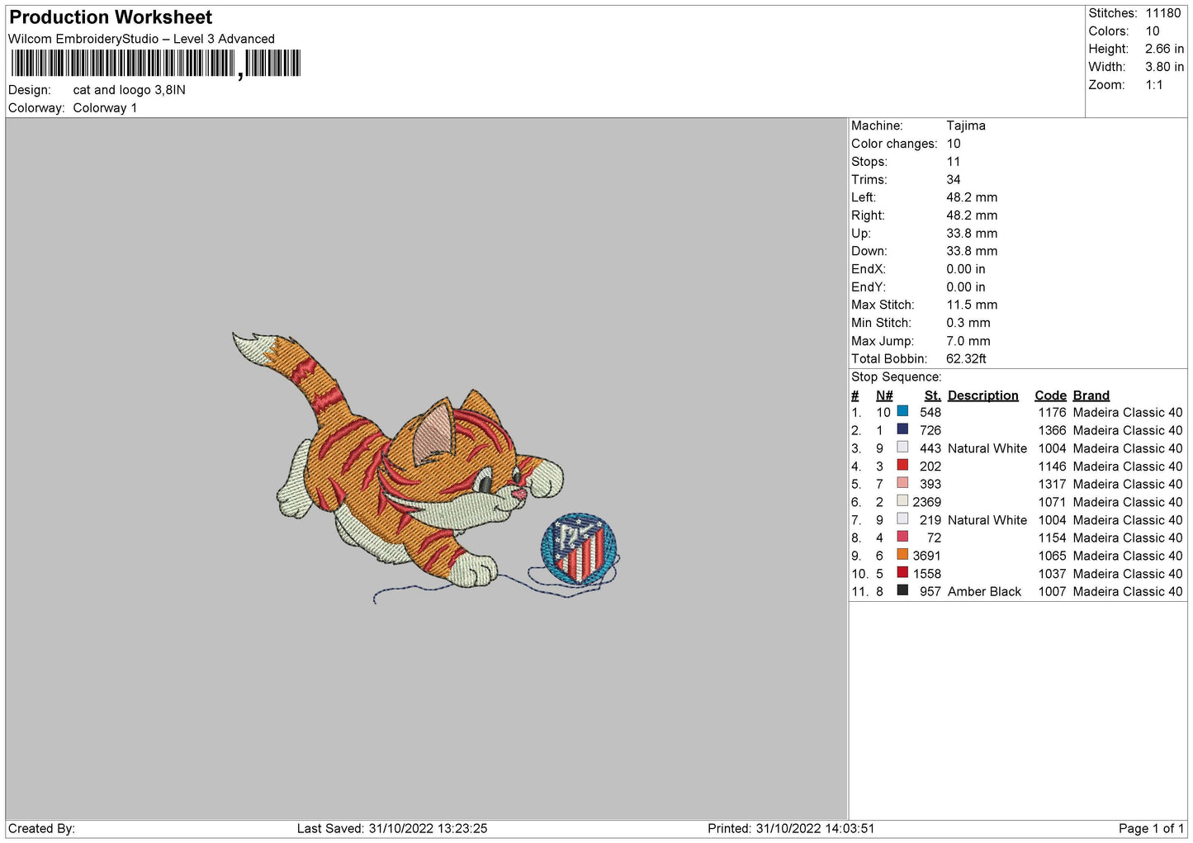
Task: Click thread code 1007
Action: [1052, 592]
